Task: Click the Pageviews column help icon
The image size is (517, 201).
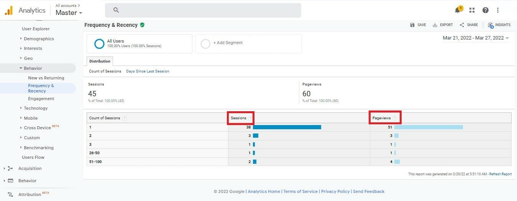Action: coord(394,118)
